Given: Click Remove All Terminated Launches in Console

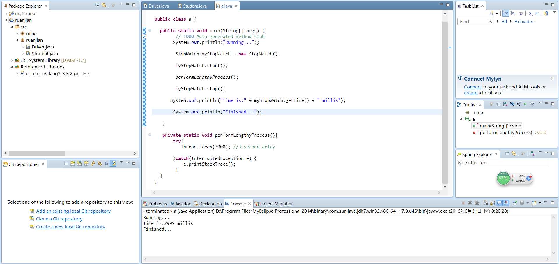Looking at the screenshot, I should click(x=477, y=203).
